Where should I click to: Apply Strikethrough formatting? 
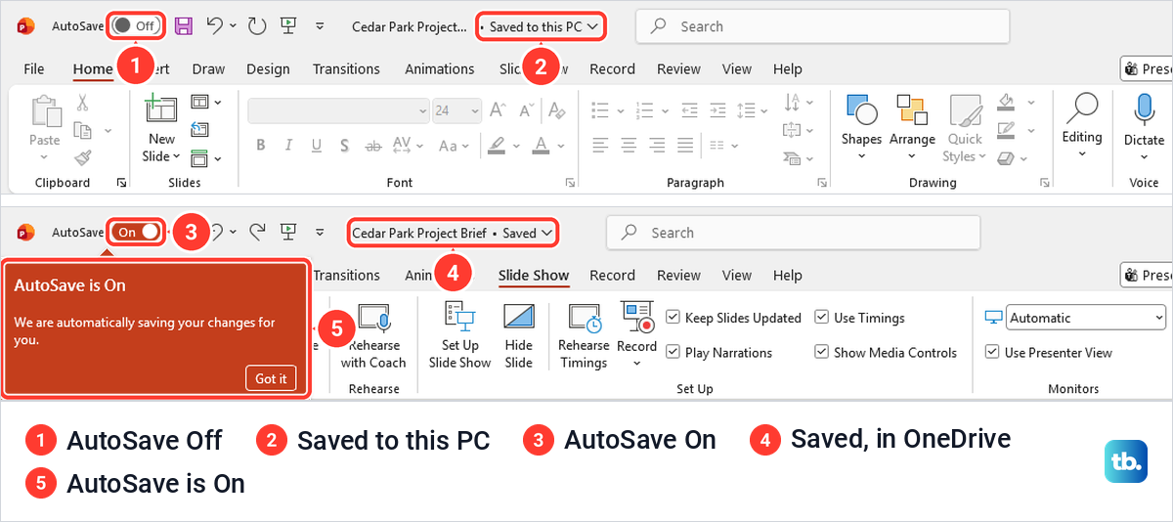point(375,146)
